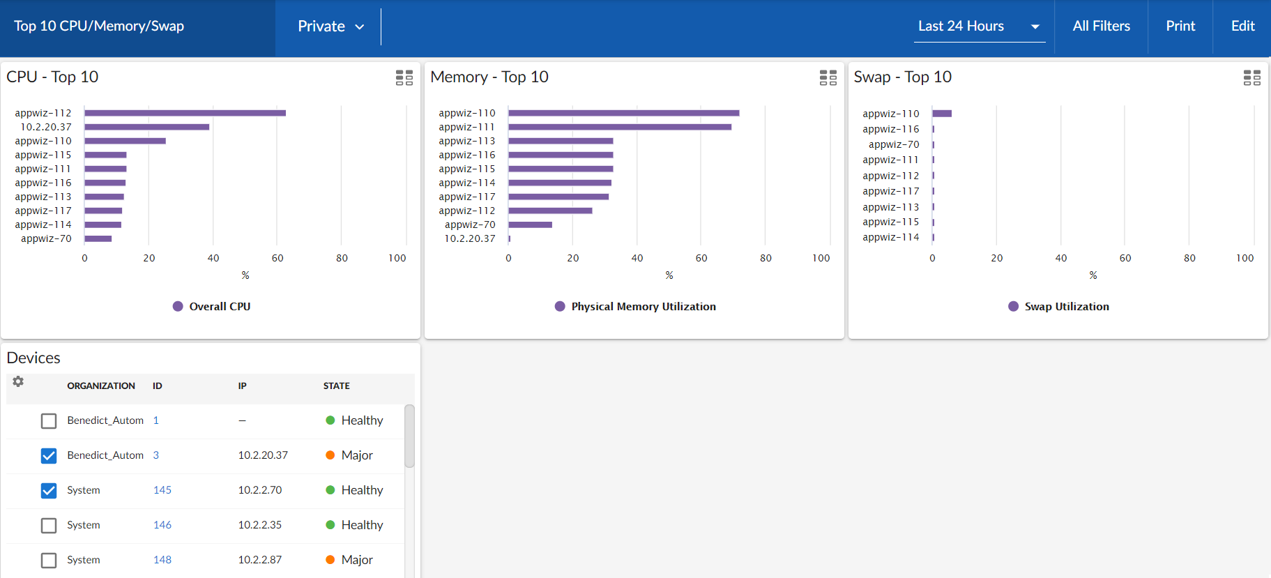Open device ID 145 link
Image resolution: width=1271 pixels, height=578 pixels.
[x=162, y=490]
